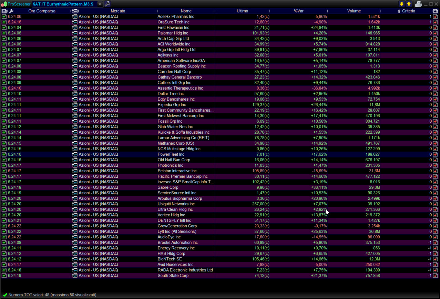Screen dimensions: 440x299
Task: Click the header download icon after Criterio
Action: click(x=435, y=11)
